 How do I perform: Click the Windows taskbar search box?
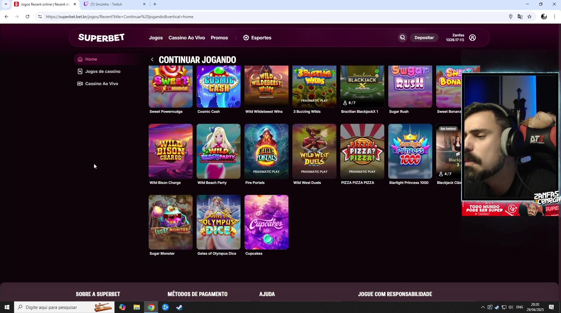pos(64,307)
